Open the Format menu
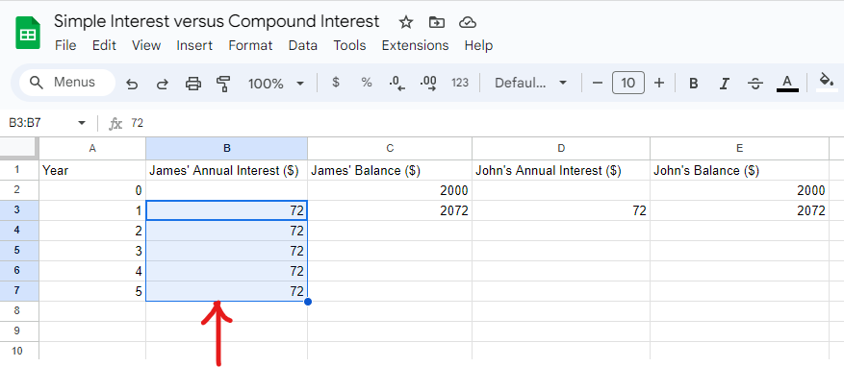The width and height of the screenshot is (844, 367). coord(250,46)
